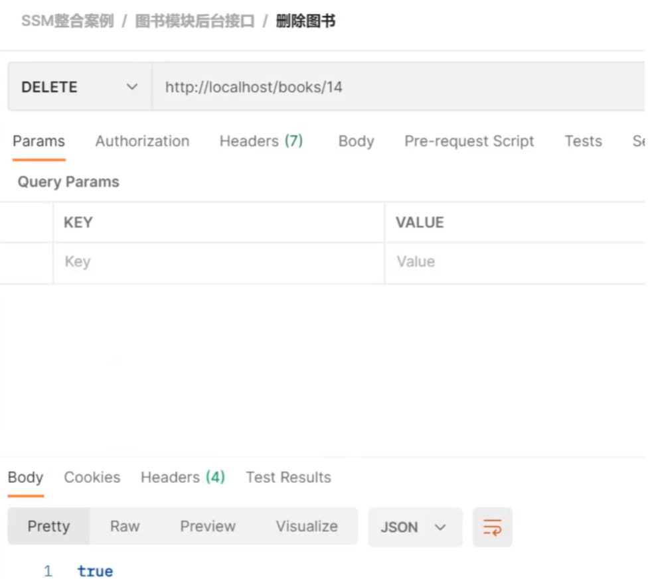
Task: Click the empty Key field under Query Params
Action: pos(199,261)
